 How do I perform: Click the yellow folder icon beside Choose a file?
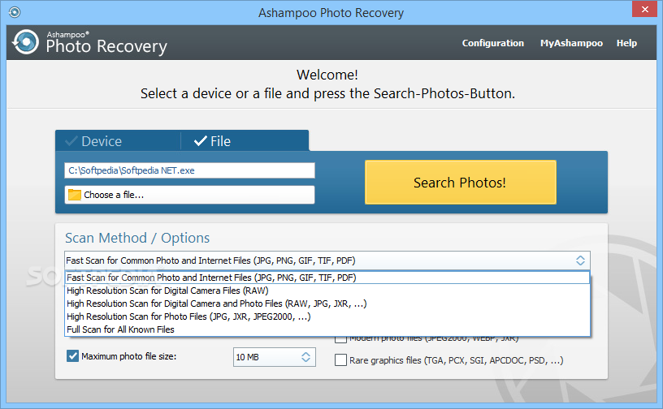[x=75, y=195]
